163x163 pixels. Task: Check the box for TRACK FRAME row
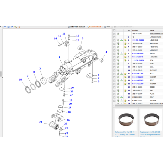pos(114,37)
